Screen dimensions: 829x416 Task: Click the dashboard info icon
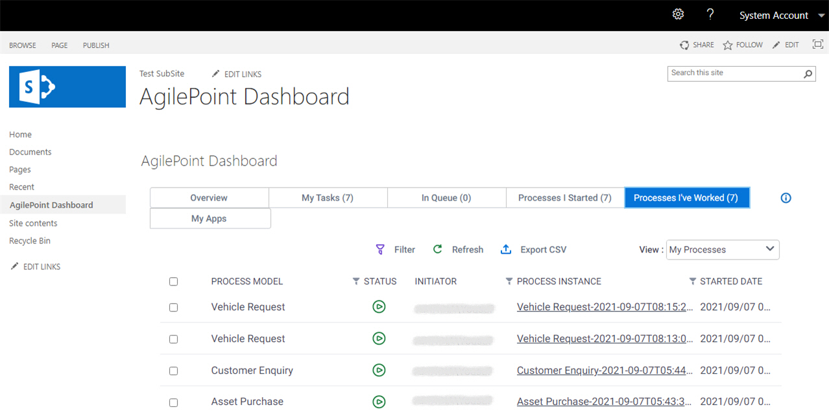tap(786, 198)
